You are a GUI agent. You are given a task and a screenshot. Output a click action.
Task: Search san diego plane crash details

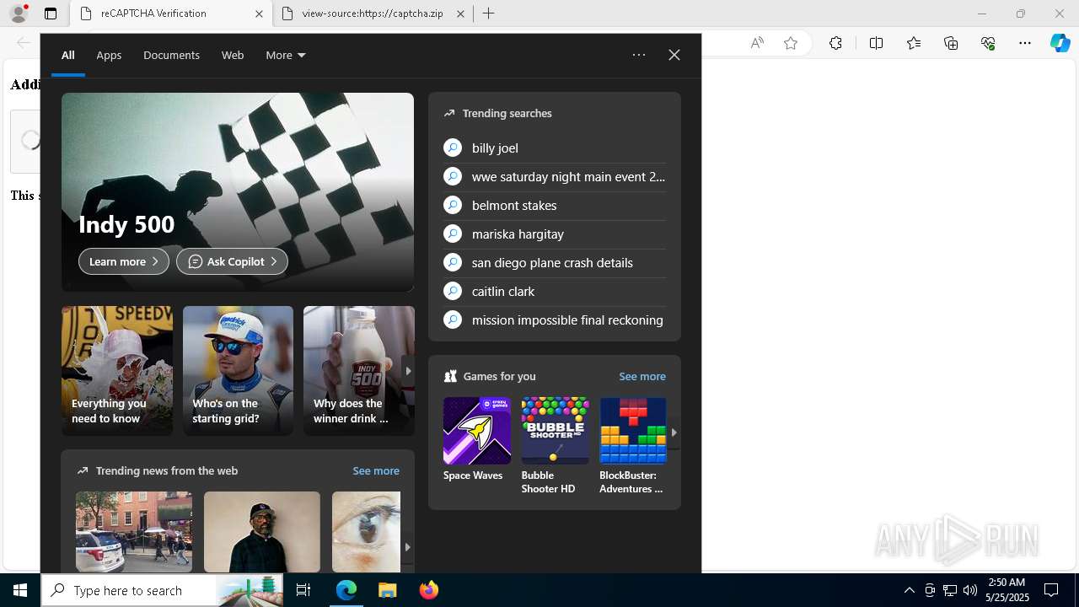(x=555, y=262)
